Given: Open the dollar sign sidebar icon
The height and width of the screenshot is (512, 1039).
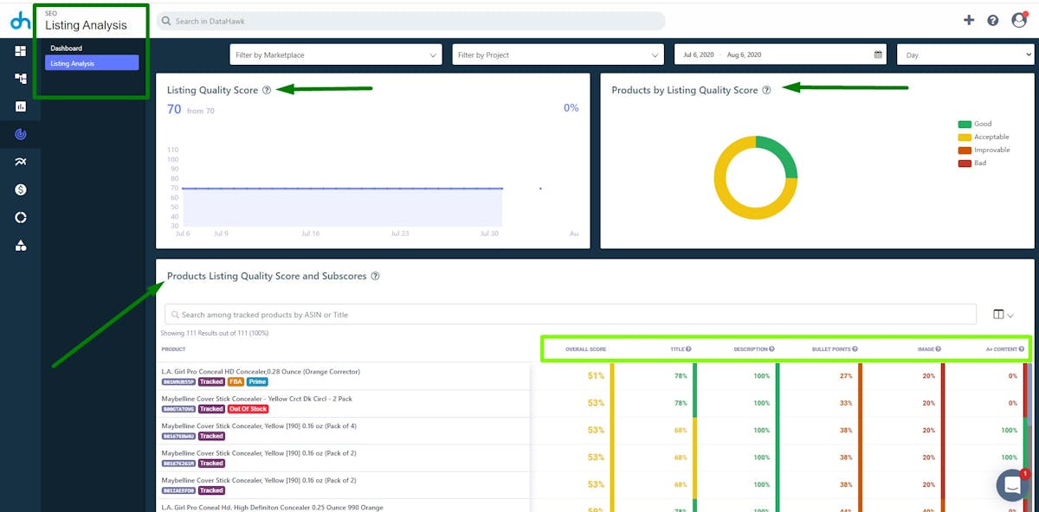Looking at the screenshot, I should tap(20, 189).
